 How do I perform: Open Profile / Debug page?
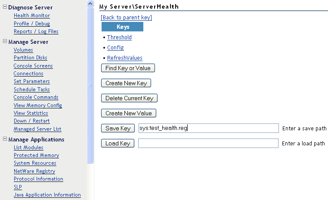31,24
